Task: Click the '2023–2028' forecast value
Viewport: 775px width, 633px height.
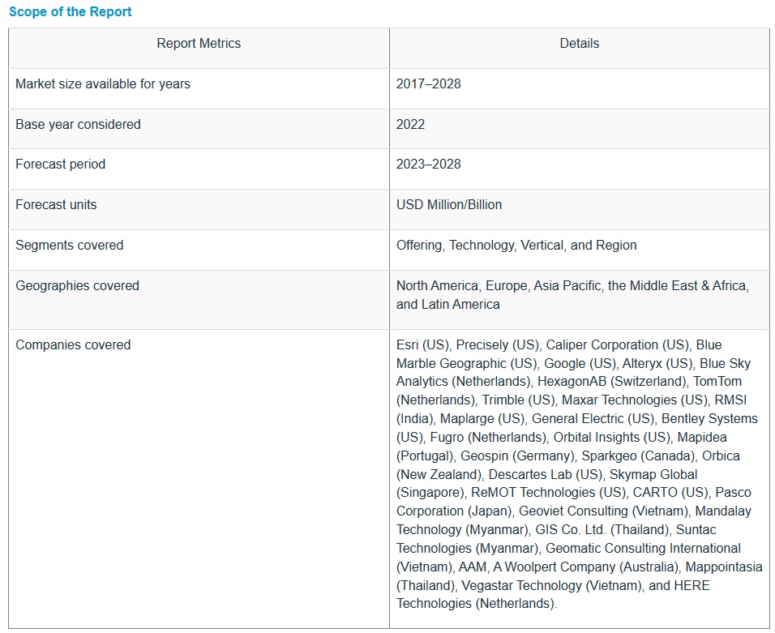Action: pos(428,165)
